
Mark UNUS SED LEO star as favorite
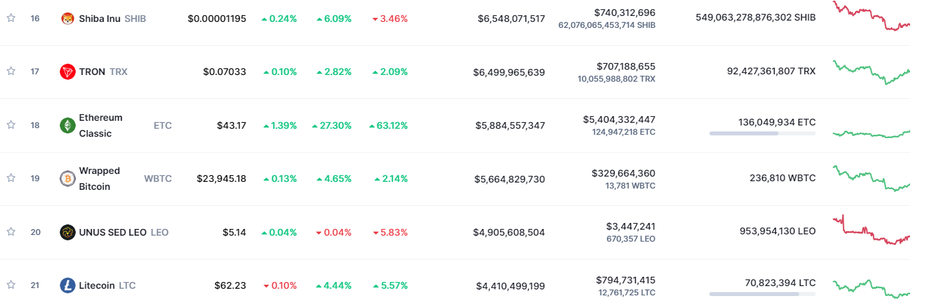[x=11, y=232]
